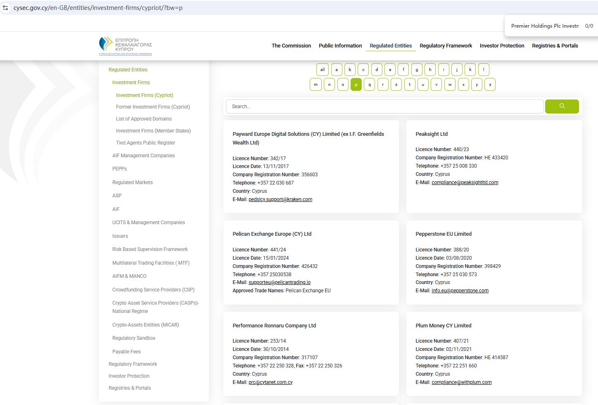Open Regulated Entities top menu

(x=391, y=46)
